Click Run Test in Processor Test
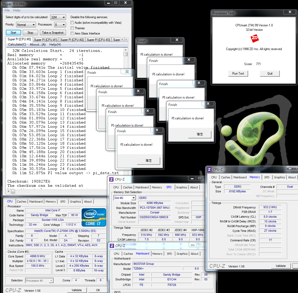This screenshot has height=293, width=298. click(x=238, y=74)
